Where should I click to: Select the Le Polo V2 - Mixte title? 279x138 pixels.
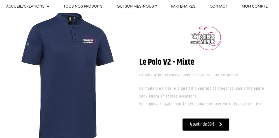pyautogui.click(x=166, y=62)
